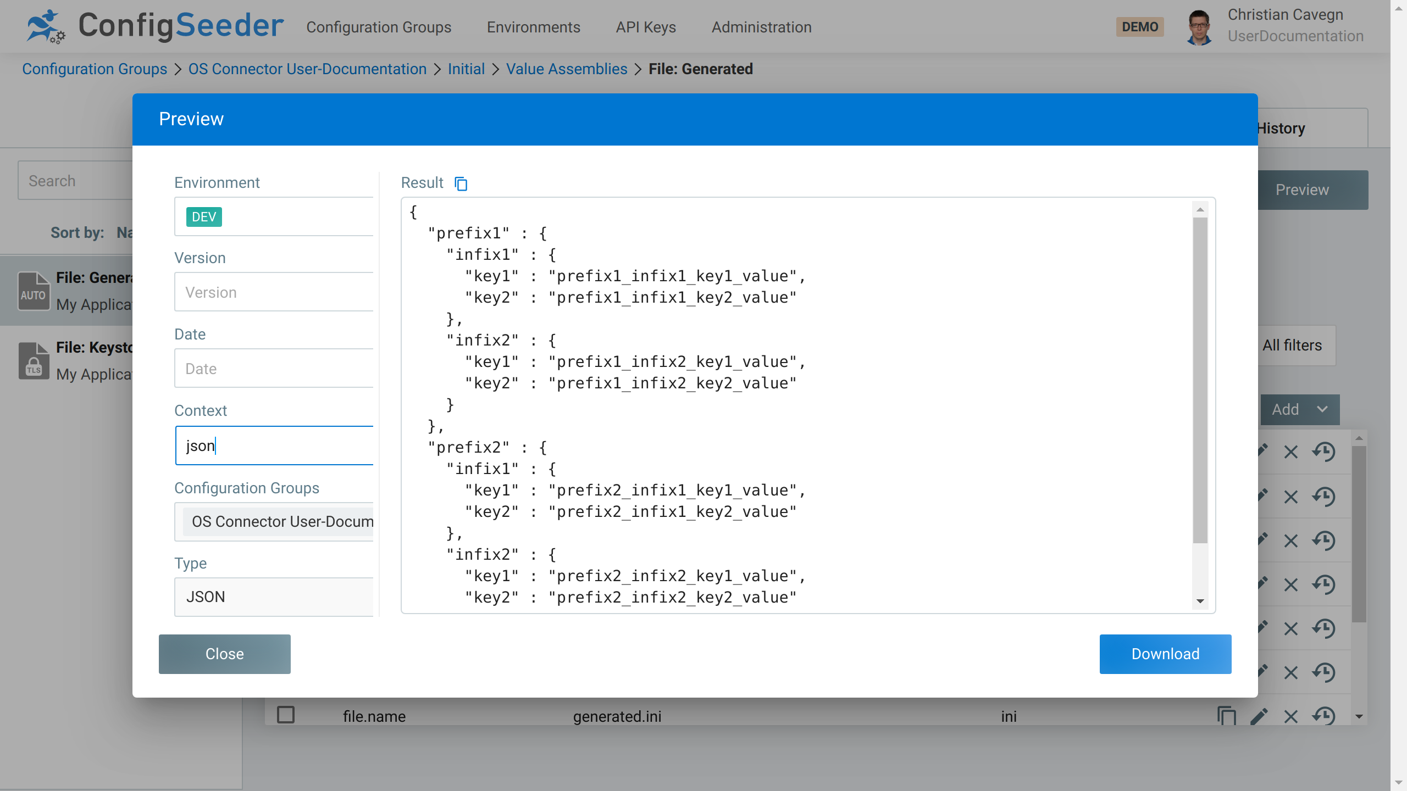Click the edit pencil icon in the list row

click(x=1258, y=717)
